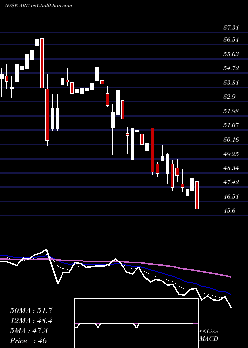Click the 47.42 price axis label
248x348 pixels.
click(231, 182)
